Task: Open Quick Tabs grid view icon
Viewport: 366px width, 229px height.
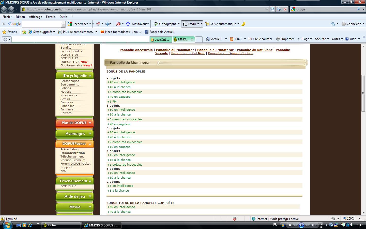Action: click(x=5, y=39)
